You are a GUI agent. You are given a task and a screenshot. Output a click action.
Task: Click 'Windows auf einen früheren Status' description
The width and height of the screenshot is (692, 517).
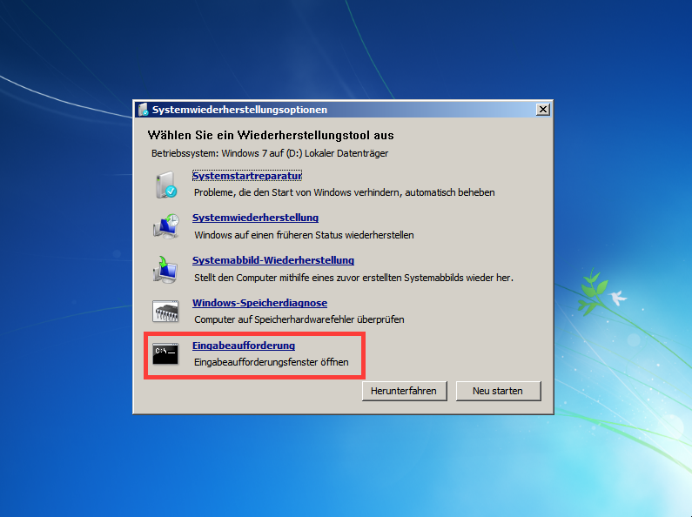click(x=304, y=235)
